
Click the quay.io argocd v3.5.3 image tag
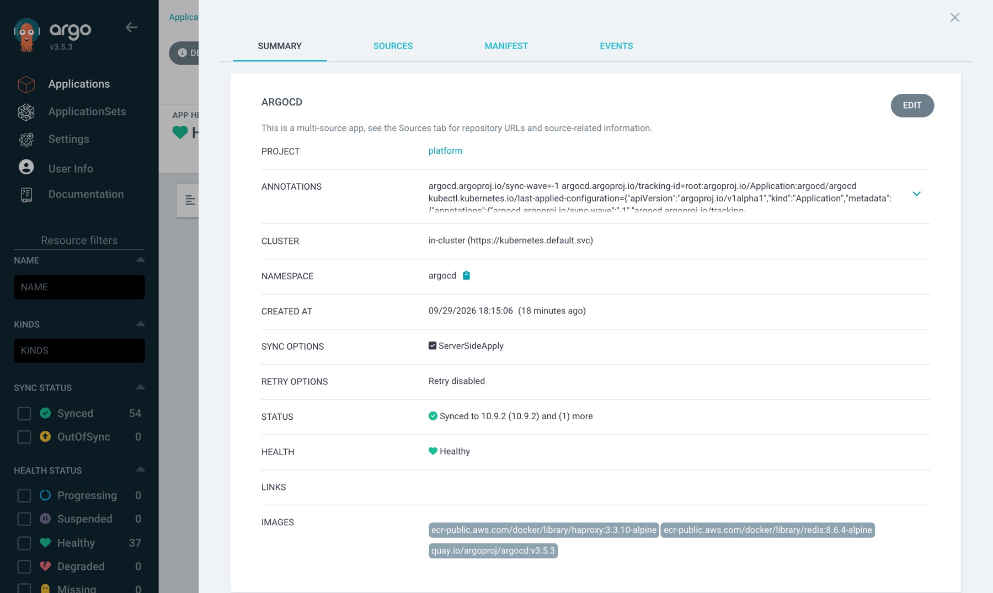(493, 551)
